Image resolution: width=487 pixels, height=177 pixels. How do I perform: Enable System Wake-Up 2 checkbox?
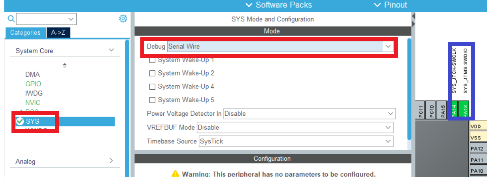point(152,73)
